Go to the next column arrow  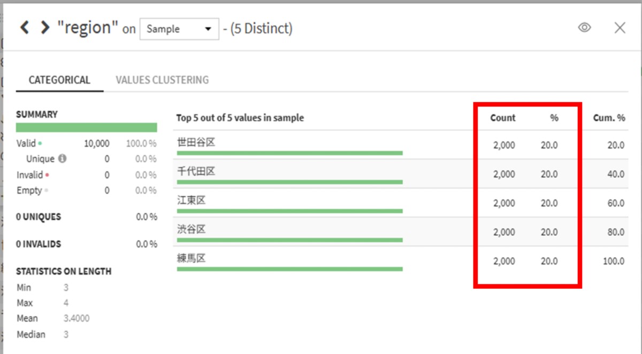tap(45, 28)
